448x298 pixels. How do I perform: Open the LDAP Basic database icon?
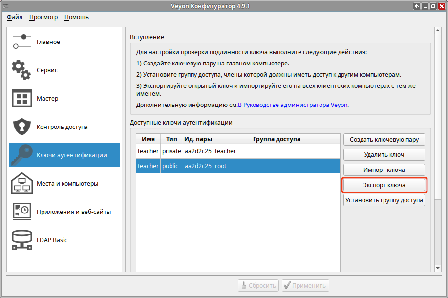pos(21,240)
